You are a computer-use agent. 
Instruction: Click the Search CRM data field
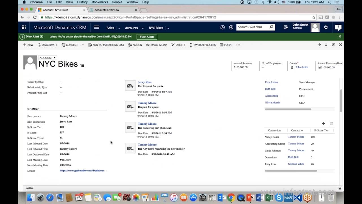click(253, 27)
